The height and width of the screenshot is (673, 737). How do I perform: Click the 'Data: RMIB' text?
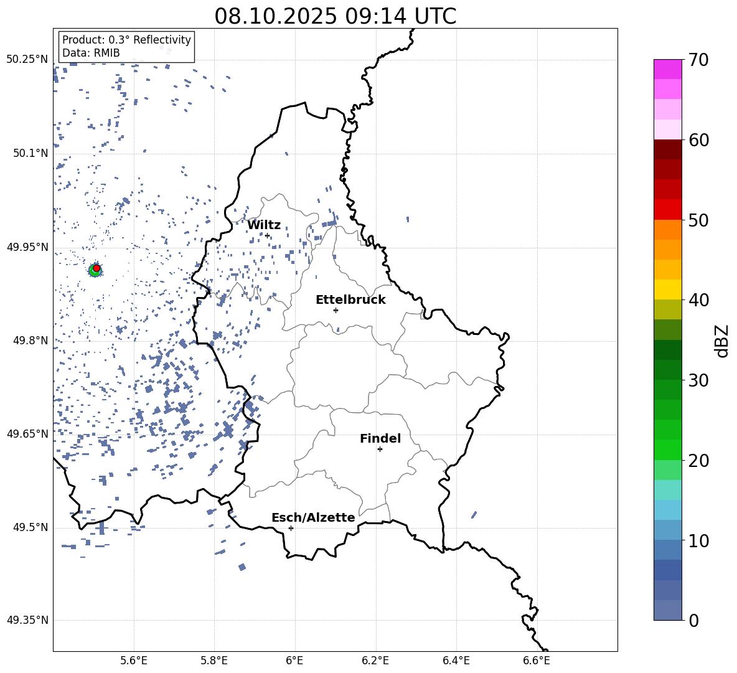pyautogui.click(x=91, y=53)
